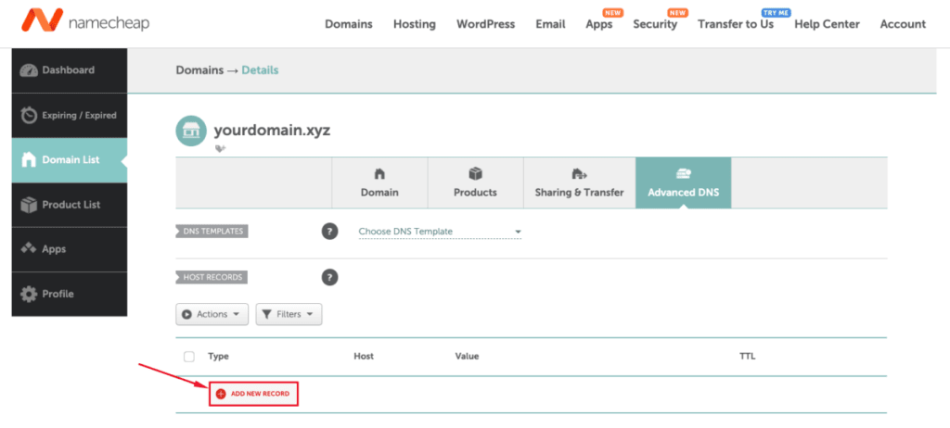Switch to the Products tab

pos(476,183)
